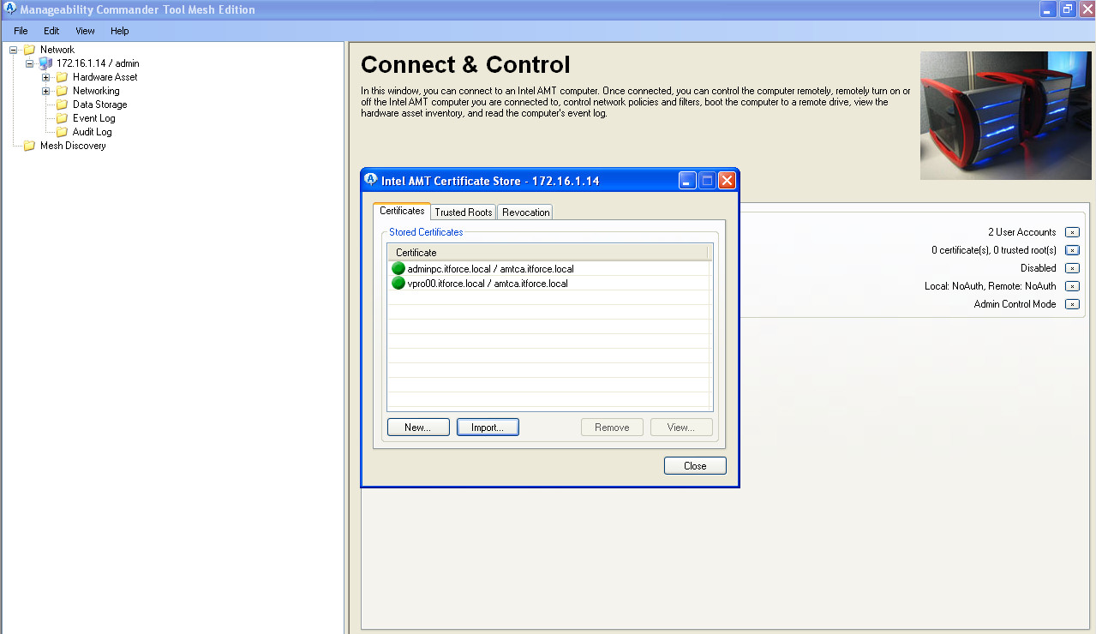Screen dimensions: 1096x634
Task: Click the Network folder icon in the tree
Action: click(x=29, y=50)
